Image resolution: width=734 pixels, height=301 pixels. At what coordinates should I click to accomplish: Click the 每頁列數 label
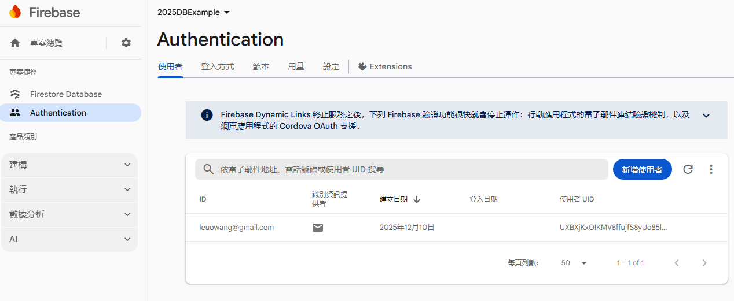tap(523, 263)
